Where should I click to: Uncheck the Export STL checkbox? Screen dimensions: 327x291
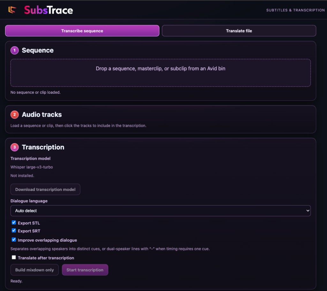[x=14, y=222]
